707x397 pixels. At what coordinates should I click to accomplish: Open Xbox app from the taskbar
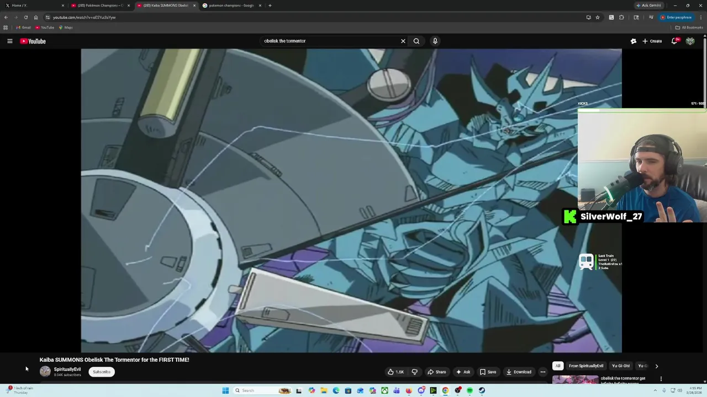pyautogui.click(x=384, y=390)
